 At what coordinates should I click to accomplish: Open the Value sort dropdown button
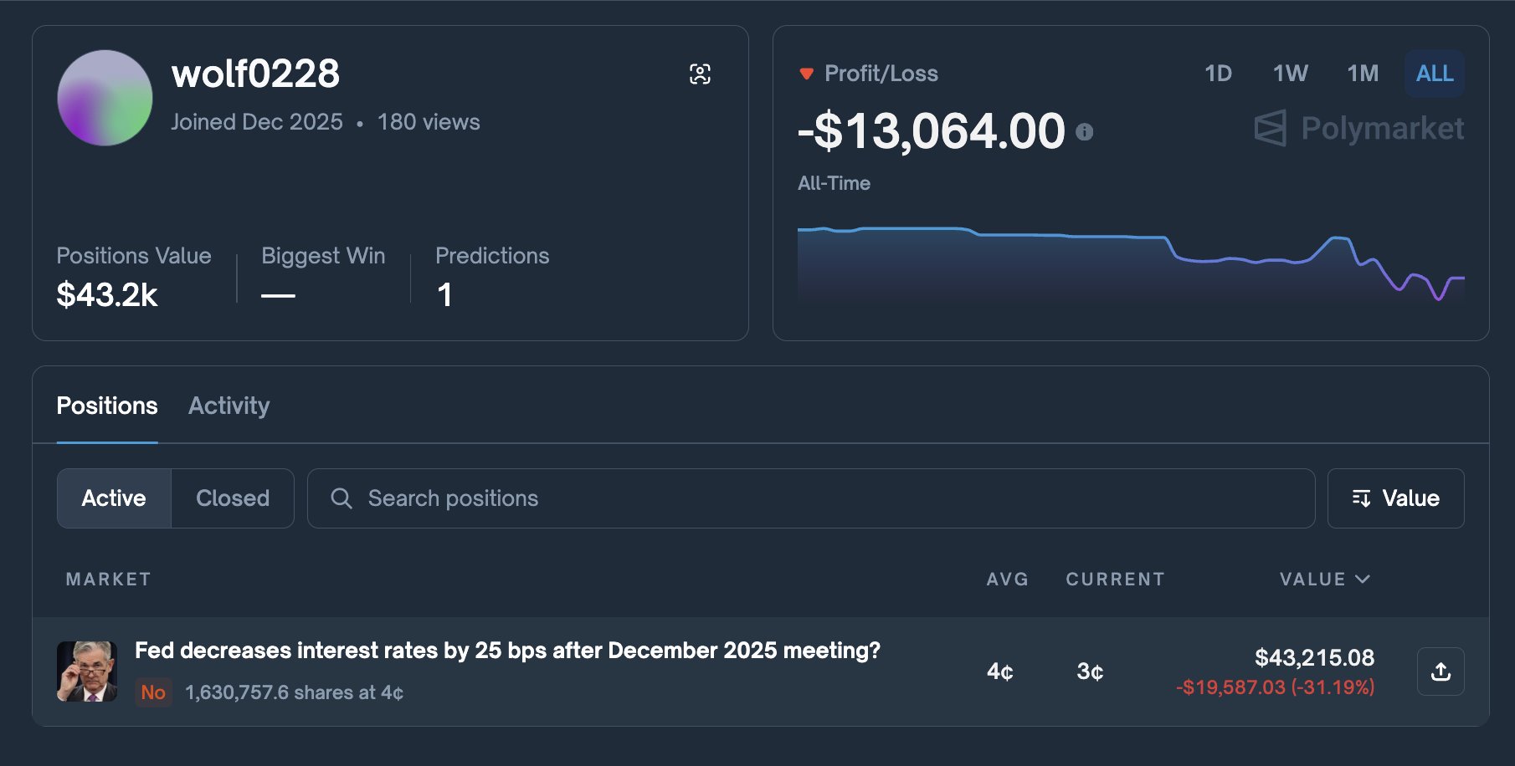click(1395, 498)
